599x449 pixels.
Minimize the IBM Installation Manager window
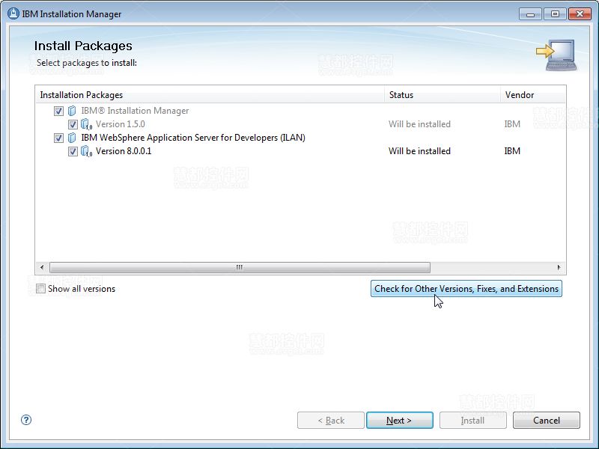(530, 14)
